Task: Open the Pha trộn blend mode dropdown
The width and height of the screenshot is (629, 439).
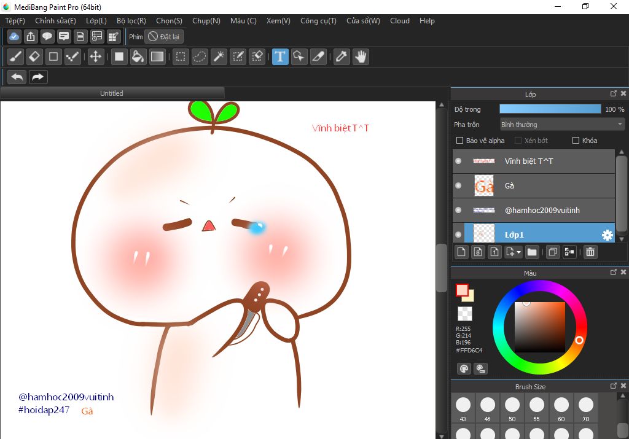Action: tap(561, 125)
